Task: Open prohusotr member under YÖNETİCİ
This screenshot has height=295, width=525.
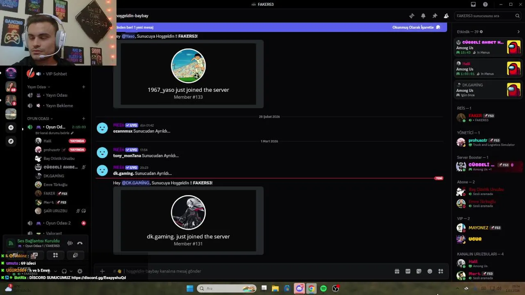Action: (x=488, y=143)
